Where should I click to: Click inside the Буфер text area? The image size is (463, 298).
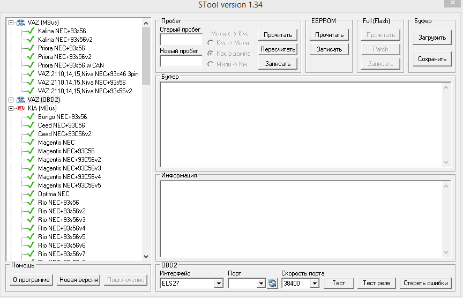pyautogui.click(x=301, y=125)
